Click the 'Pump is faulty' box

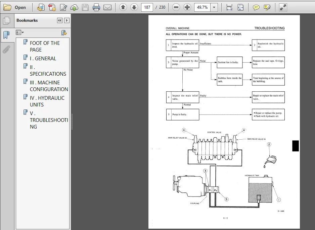point(183,114)
